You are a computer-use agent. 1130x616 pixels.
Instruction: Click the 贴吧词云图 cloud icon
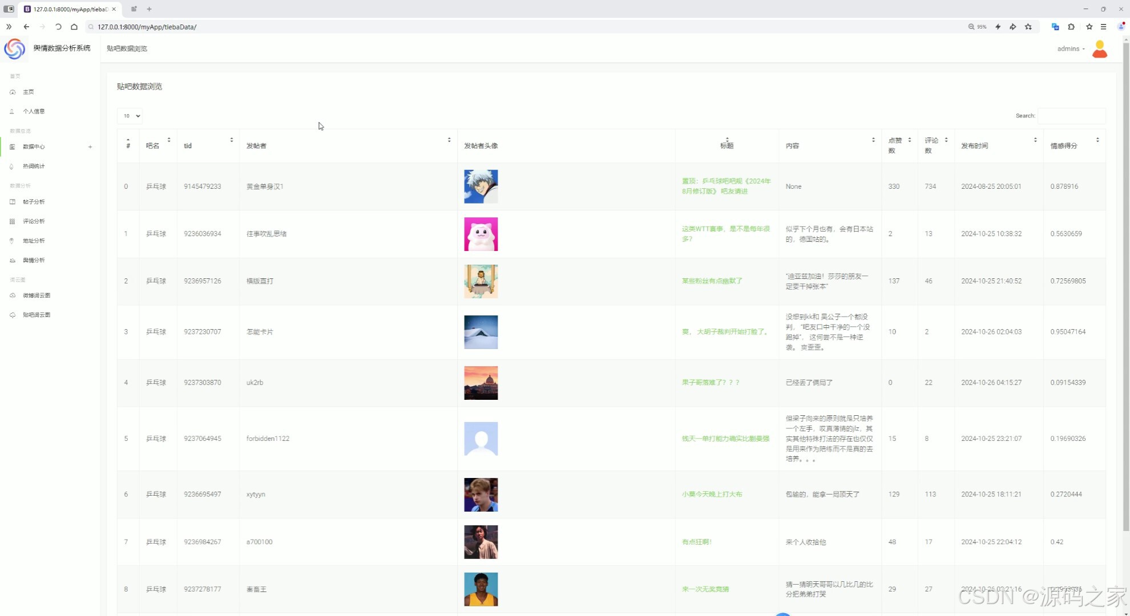13,315
